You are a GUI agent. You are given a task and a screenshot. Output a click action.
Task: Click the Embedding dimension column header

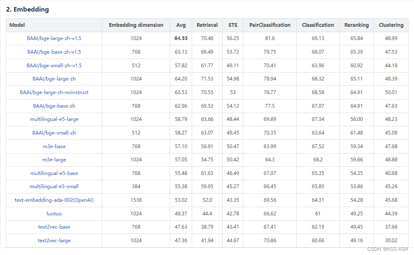(x=136, y=25)
